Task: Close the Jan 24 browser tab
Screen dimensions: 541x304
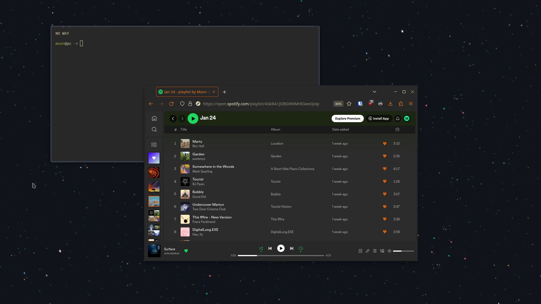Action: 214,92
